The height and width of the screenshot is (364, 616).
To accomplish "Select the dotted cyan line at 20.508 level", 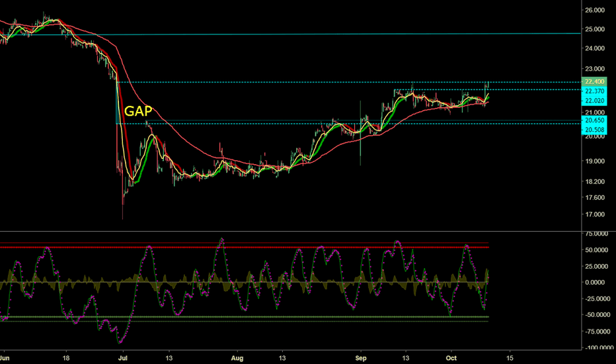I will coord(349,124).
